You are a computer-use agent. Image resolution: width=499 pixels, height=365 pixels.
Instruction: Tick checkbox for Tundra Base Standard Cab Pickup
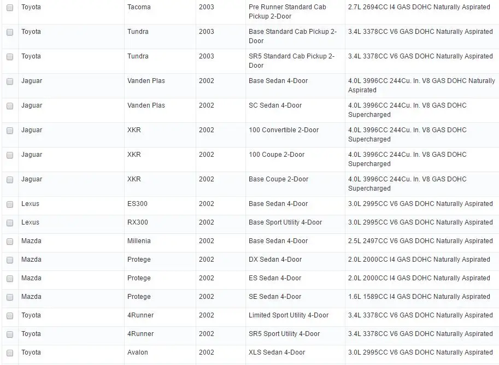click(10, 32)
